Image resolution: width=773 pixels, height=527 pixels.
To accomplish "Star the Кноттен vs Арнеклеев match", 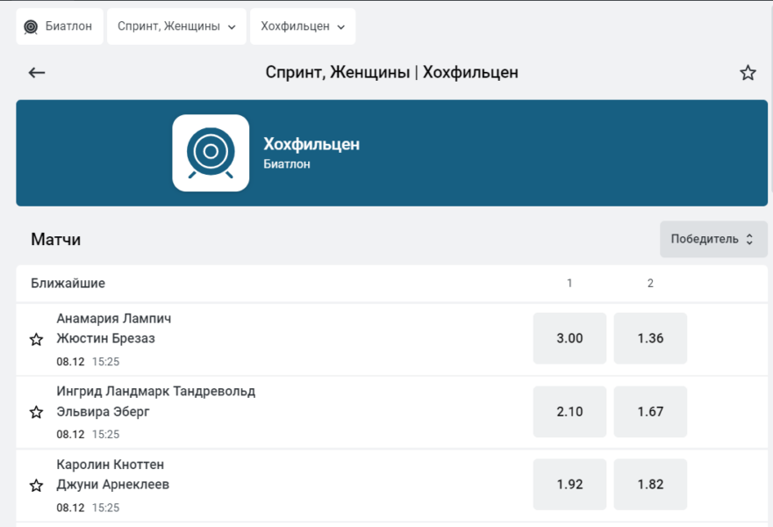I will tap(36, 485).
